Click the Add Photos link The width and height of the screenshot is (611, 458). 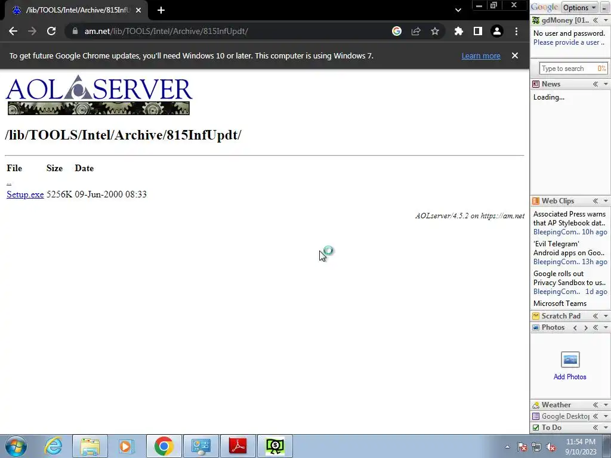point(570,377)
